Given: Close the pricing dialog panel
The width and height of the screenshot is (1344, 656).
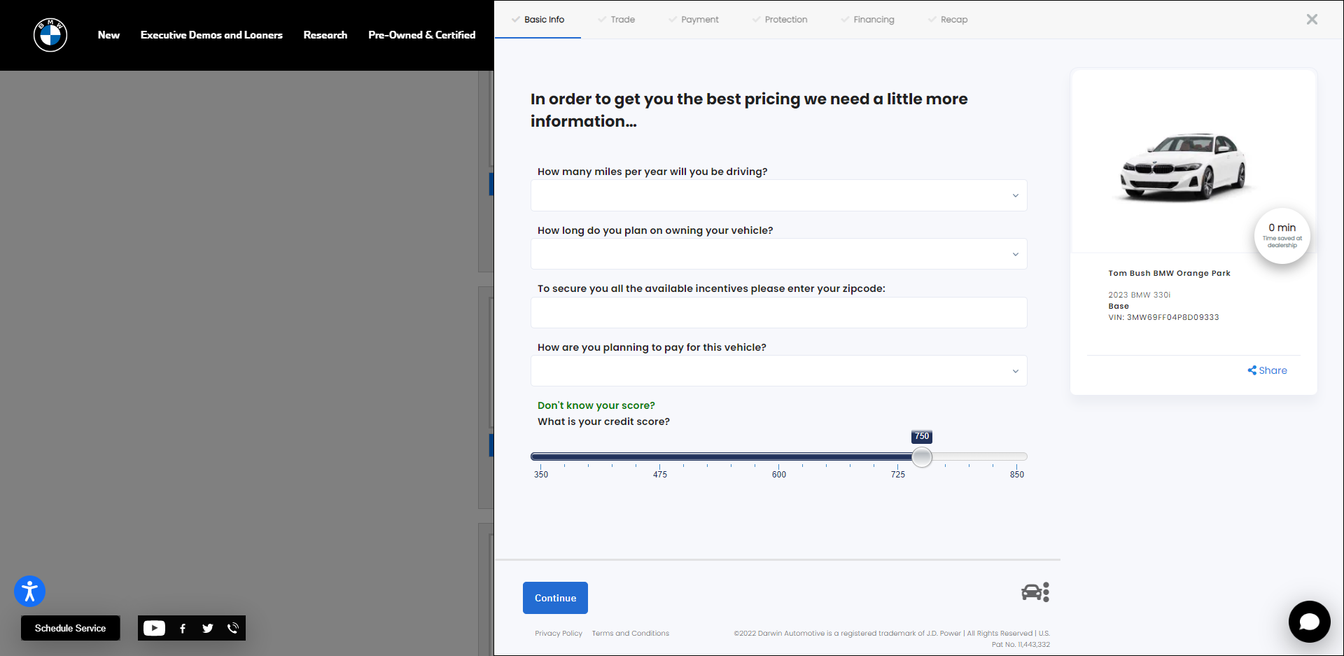Looking at the screenshot, I should [x=1312, y=20].
